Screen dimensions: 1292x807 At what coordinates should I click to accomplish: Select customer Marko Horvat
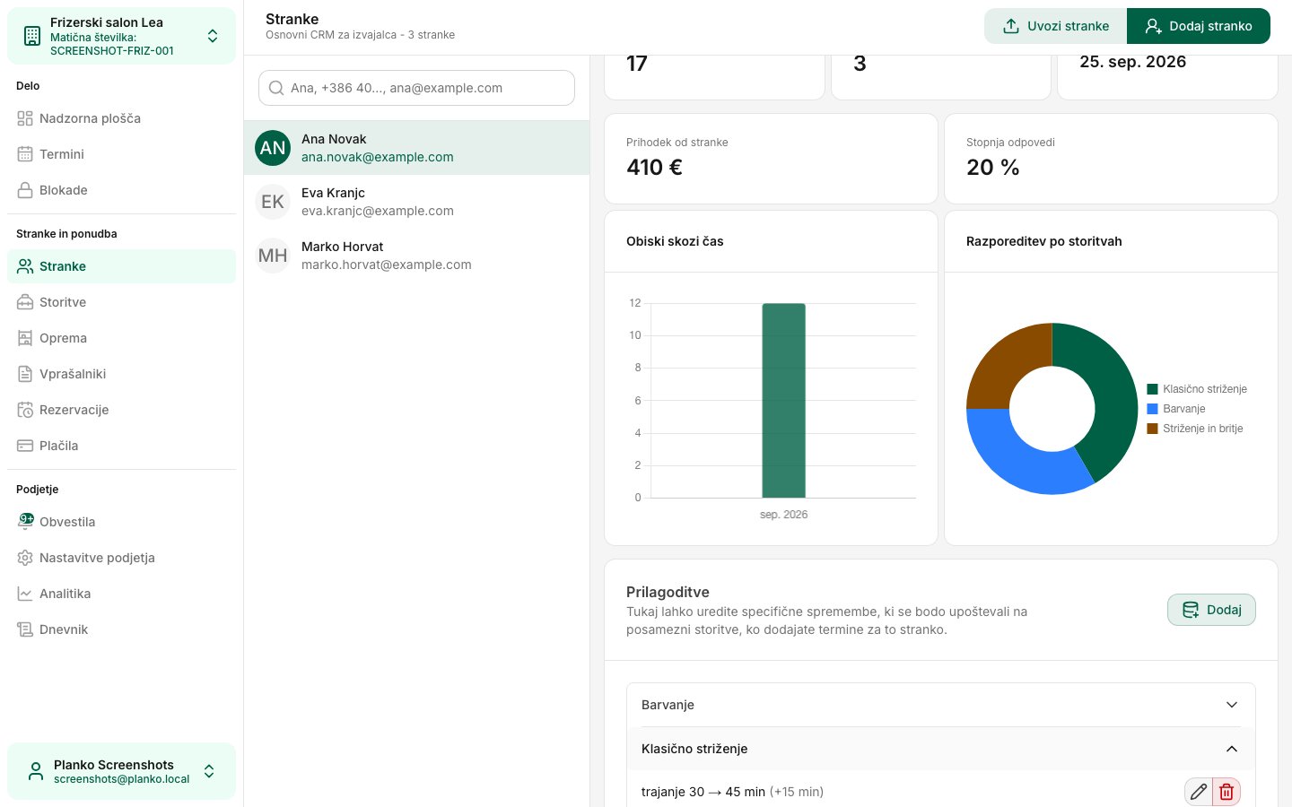click(416, 256)
